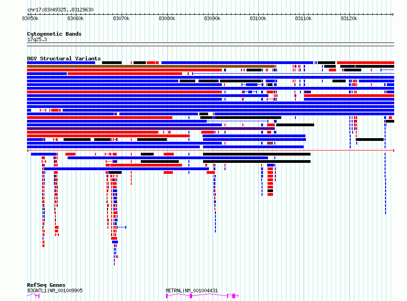This screenshot has height=301, width=407.
Task: Open the DGV Structural Variants track title
Action: pyautogui.click(x=64, y=59)
